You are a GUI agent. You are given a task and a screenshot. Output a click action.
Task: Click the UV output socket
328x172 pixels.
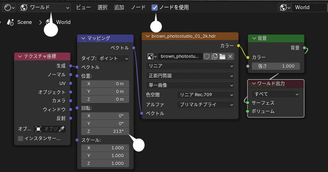pyautogui.click(x=70, y=84)
